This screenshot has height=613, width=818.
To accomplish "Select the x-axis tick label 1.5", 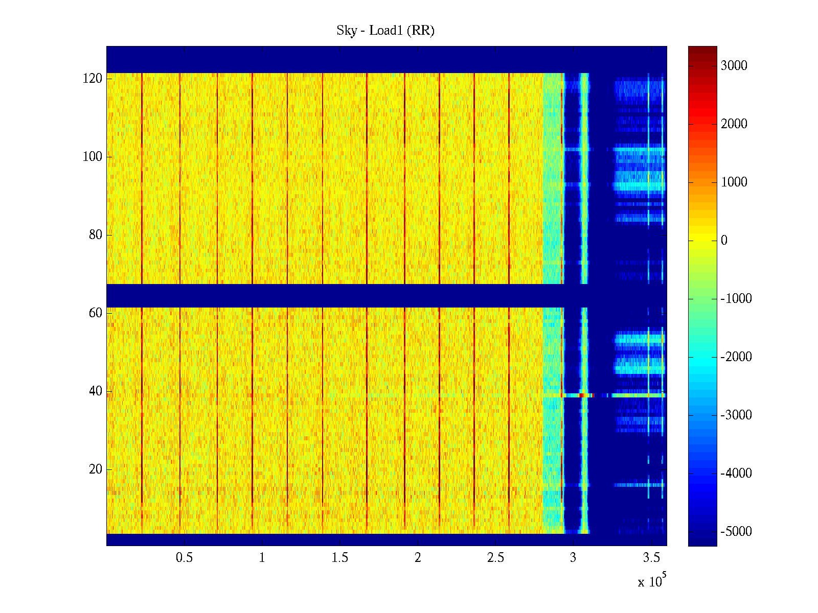I will pos(339,558).
